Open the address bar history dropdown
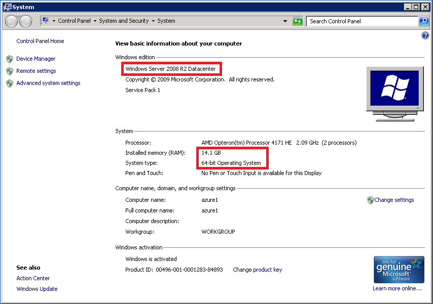433x304 pixels. click(x=285, y=21)
